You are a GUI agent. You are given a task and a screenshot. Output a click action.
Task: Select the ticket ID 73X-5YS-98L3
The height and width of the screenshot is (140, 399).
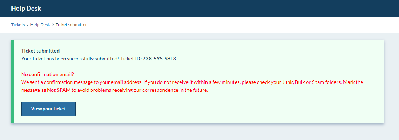click(x=159, y=59)
